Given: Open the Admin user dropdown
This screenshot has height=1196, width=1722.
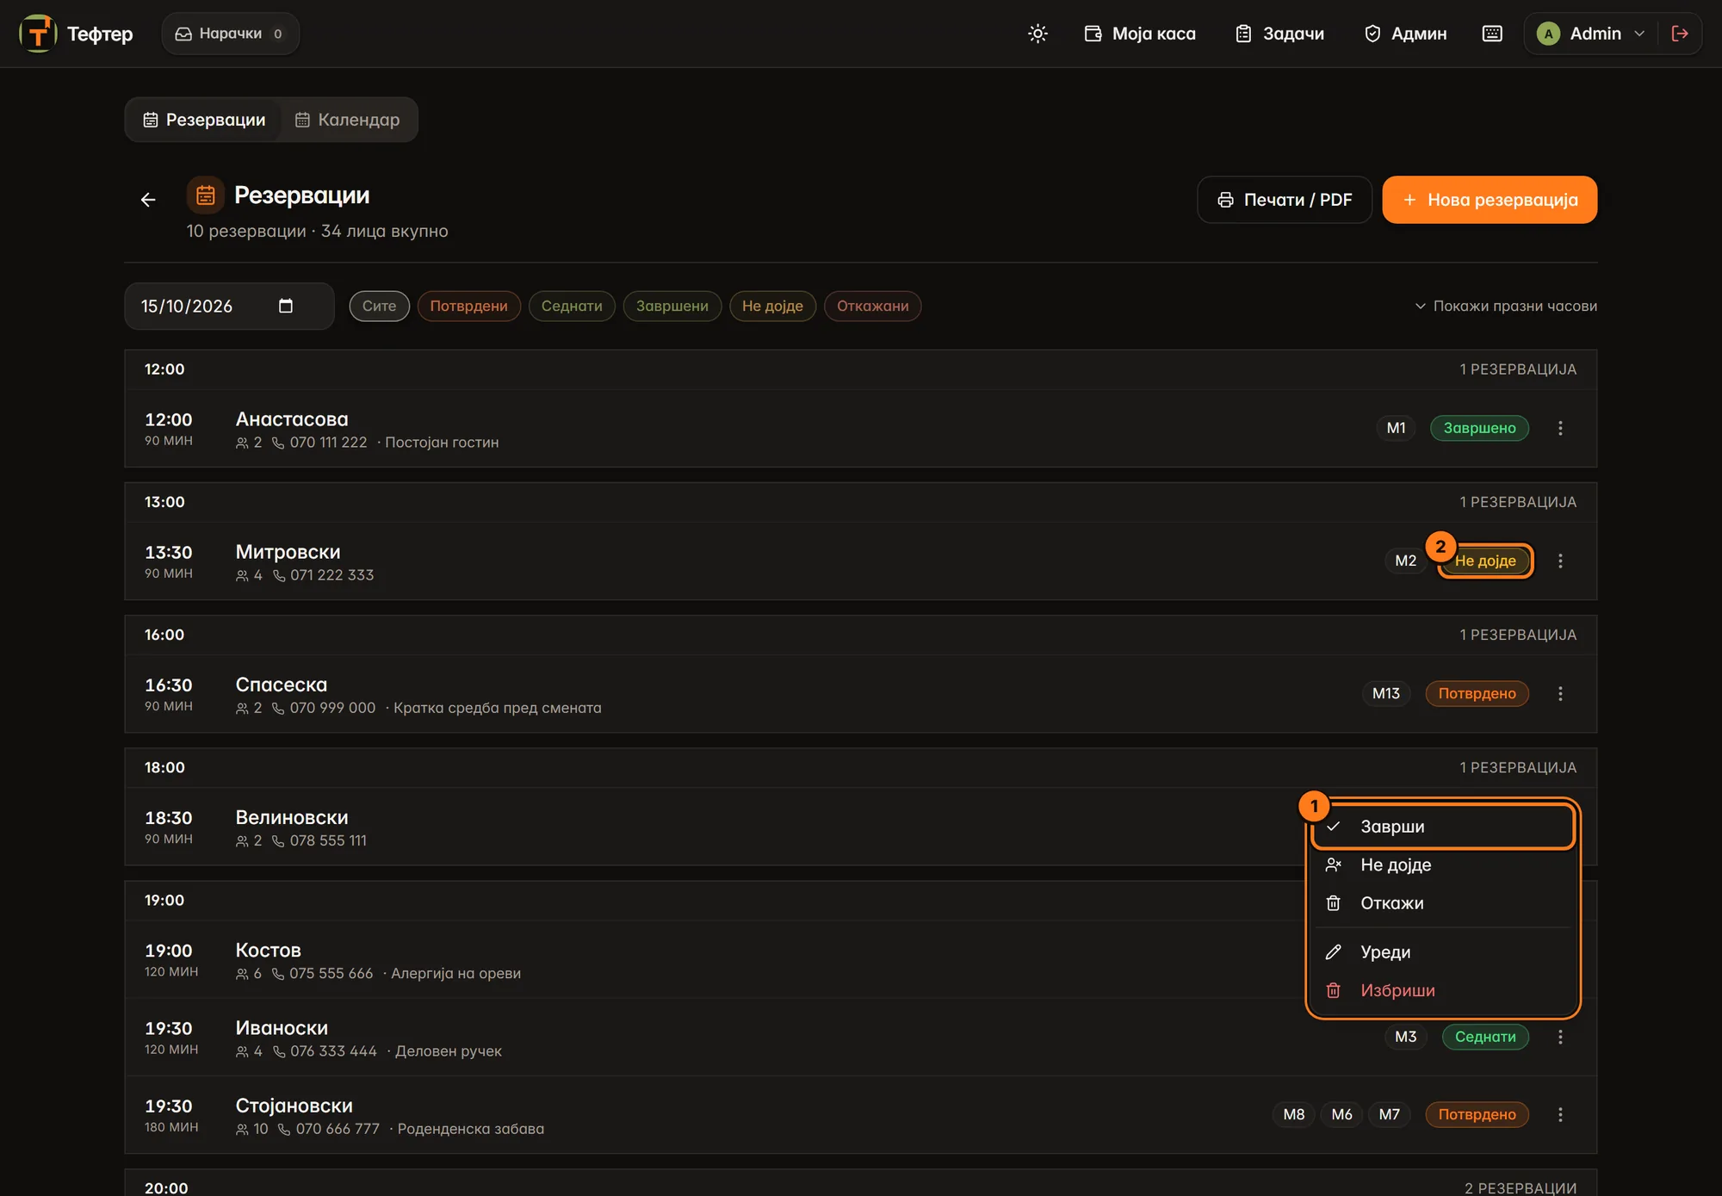Looking at the screenshot, I should click(1590, 34).
